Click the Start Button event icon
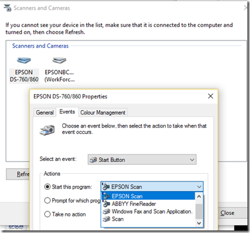This screenshot has height=233, width=250. tap(93, 160)
